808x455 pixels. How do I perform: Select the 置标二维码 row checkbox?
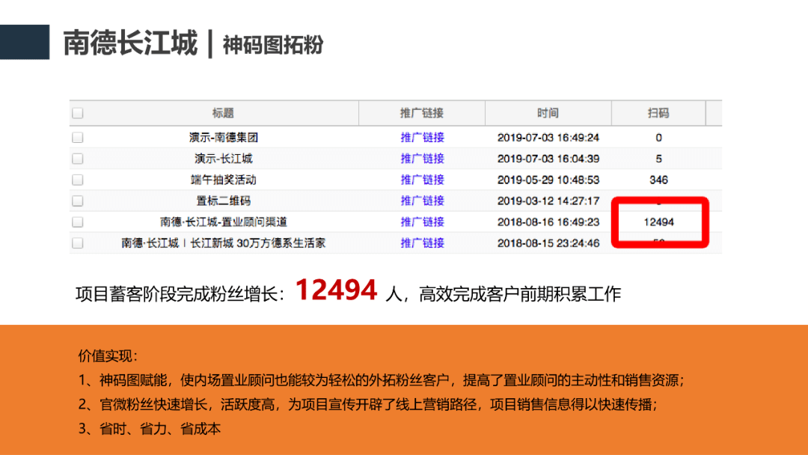78,201
